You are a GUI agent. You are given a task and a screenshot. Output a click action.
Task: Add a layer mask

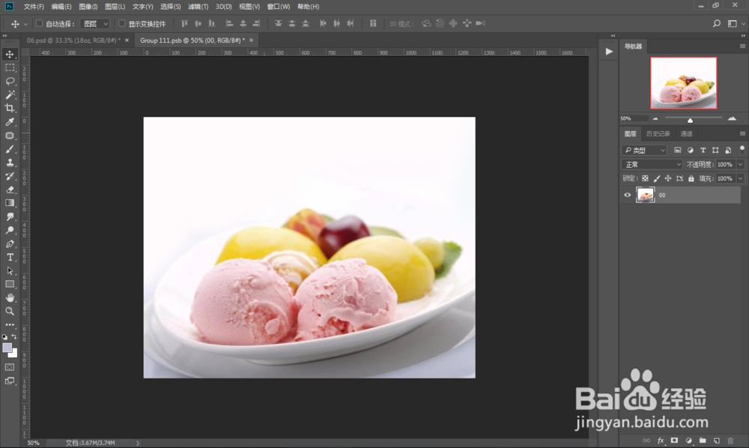pyautogui.click(x=674, y=441)
